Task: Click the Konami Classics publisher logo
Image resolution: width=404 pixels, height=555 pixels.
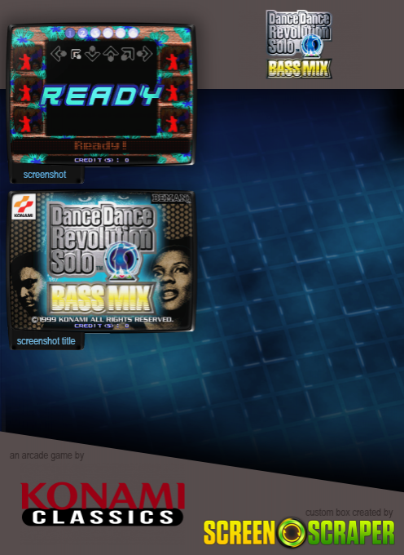Action: tap(103, 504)
